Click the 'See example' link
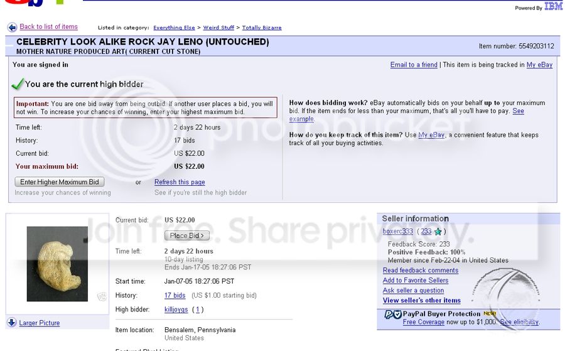 coord(518,111)
